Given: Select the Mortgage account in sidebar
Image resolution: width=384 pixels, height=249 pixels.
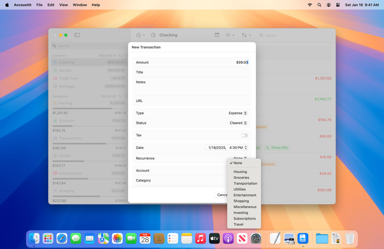Looking at the screenshot, I should [89, 86].
